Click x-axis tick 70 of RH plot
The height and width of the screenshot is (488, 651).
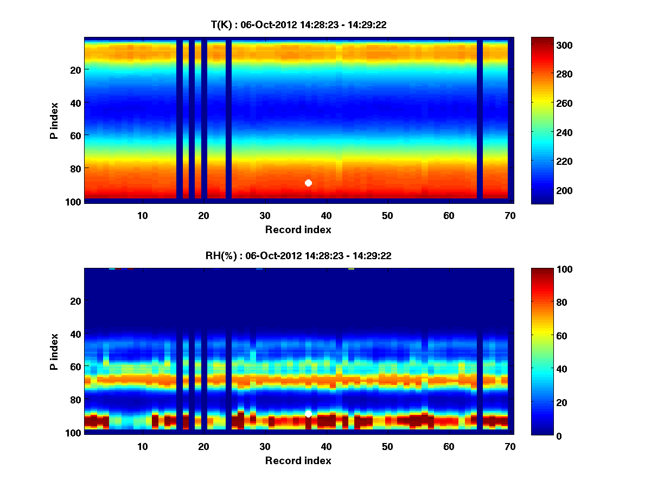click(510, 446)
